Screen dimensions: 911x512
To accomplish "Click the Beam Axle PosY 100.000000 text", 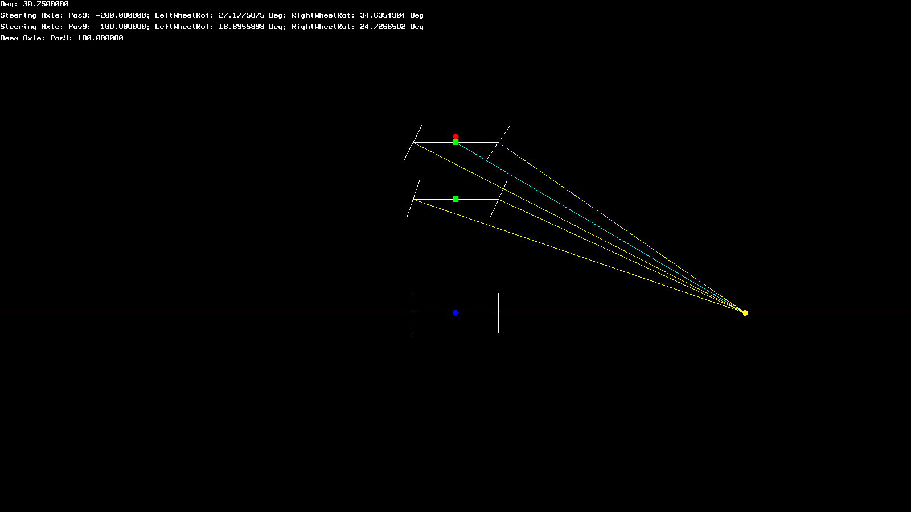I will (x=61, y=38).
